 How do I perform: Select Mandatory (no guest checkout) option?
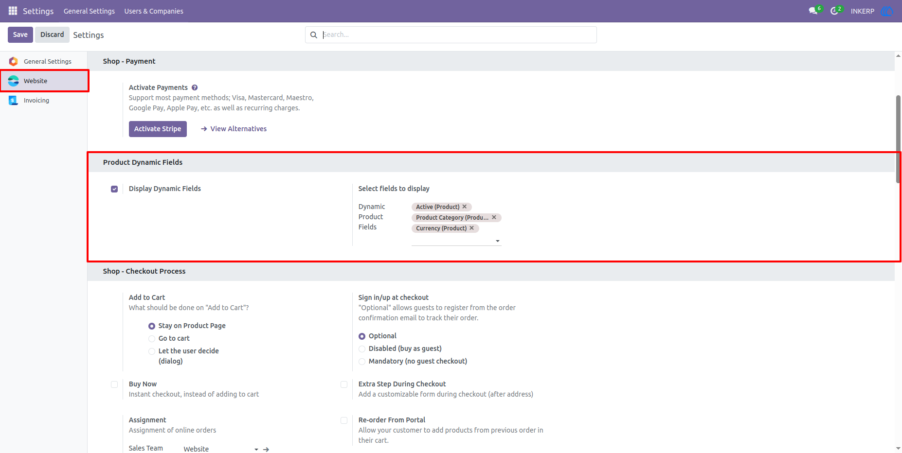coord(362,362)
